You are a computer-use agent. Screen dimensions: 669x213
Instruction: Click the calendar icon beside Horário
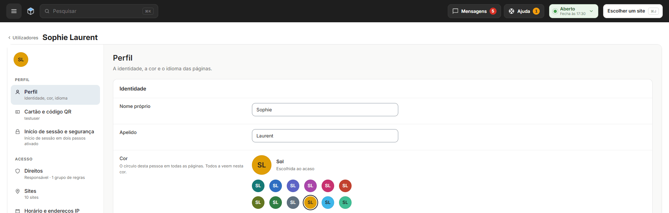pyautogui.click(x=17, y=211)
